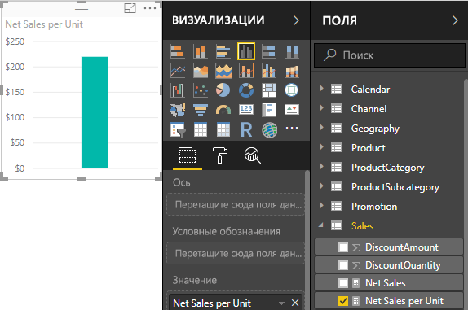Open the Analytics magnifier tab
Screen dimensions: 468x310
(x=252, y=155)
